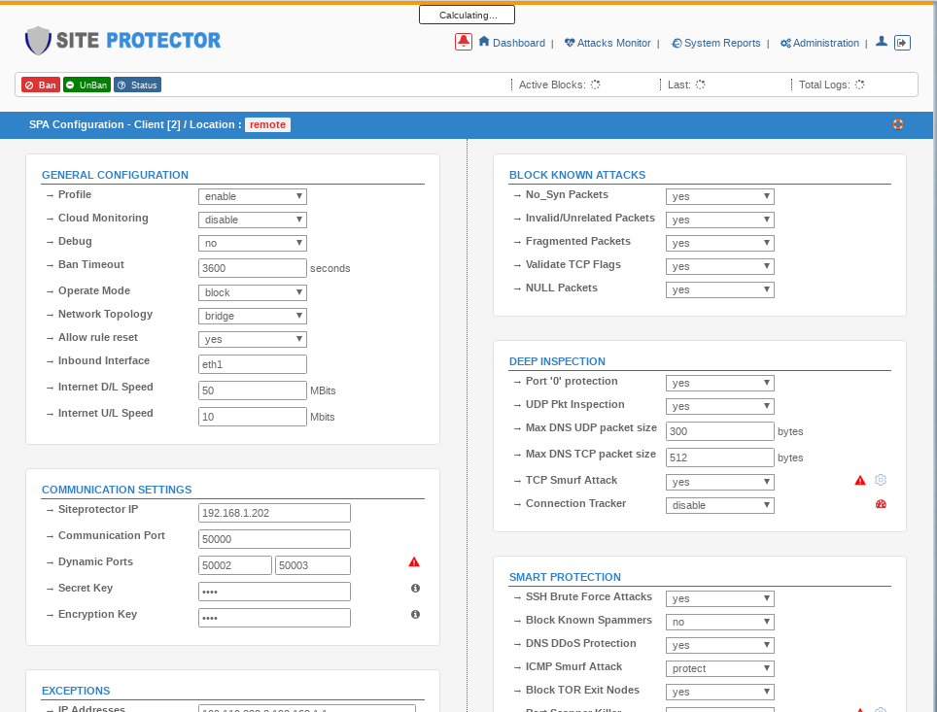Open the No_Syn Packets dropdown
937x712 pixels.
click(x=719, y=196)
